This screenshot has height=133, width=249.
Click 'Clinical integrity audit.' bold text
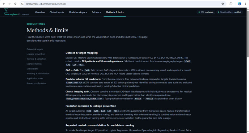click(78, 91)
